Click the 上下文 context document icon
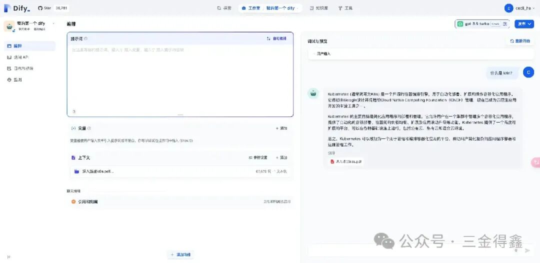The width and height of the screenshot is (540, 263). tap(73, 157)
